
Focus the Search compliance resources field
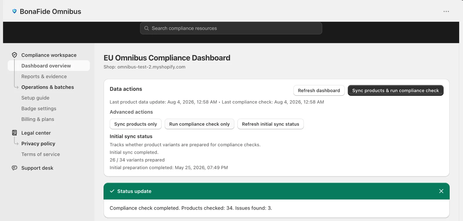pos(231,28)
